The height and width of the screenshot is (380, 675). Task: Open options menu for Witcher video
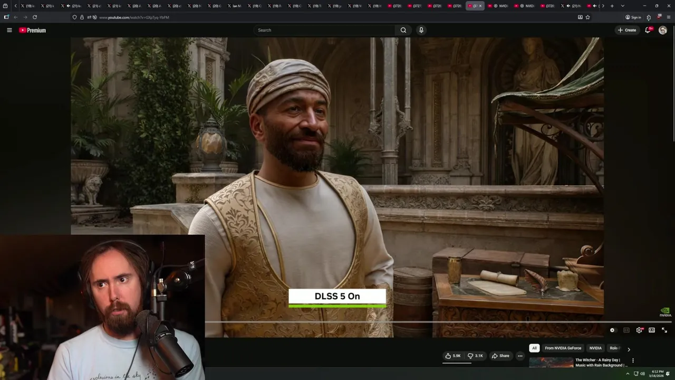633,361
